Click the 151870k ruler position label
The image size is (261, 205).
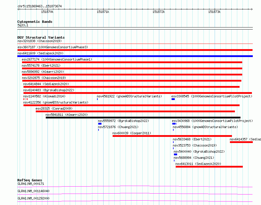47,12
